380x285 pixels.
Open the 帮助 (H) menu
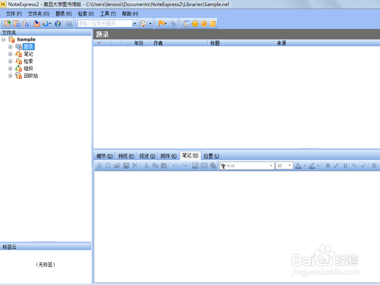point(130,14)
